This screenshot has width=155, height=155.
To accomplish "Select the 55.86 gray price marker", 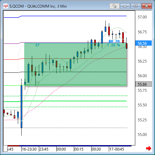I will tap(144, 84).
